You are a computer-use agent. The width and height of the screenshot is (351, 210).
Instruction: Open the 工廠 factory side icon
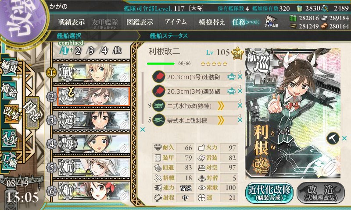pyautogui.click(x=9, y=161)
